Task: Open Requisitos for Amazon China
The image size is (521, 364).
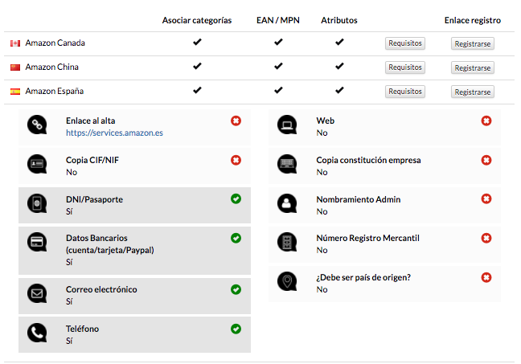Action: tap(405, 67)
